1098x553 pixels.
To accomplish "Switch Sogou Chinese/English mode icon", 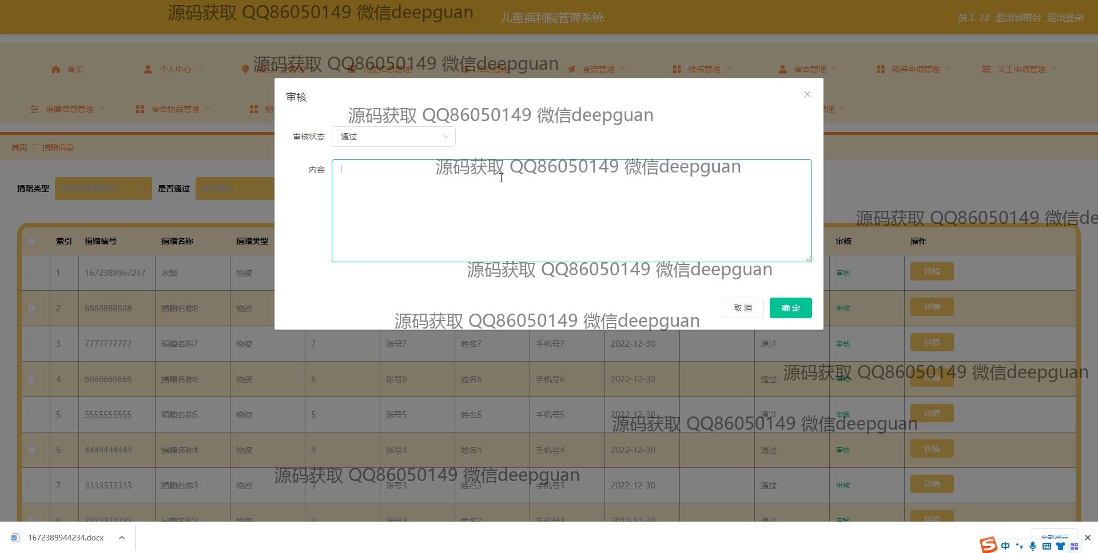I will tap(1005, 546).
